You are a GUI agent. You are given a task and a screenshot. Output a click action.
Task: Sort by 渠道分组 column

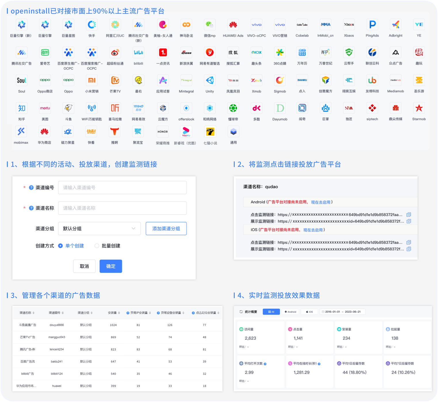click(x=92, y=313)
